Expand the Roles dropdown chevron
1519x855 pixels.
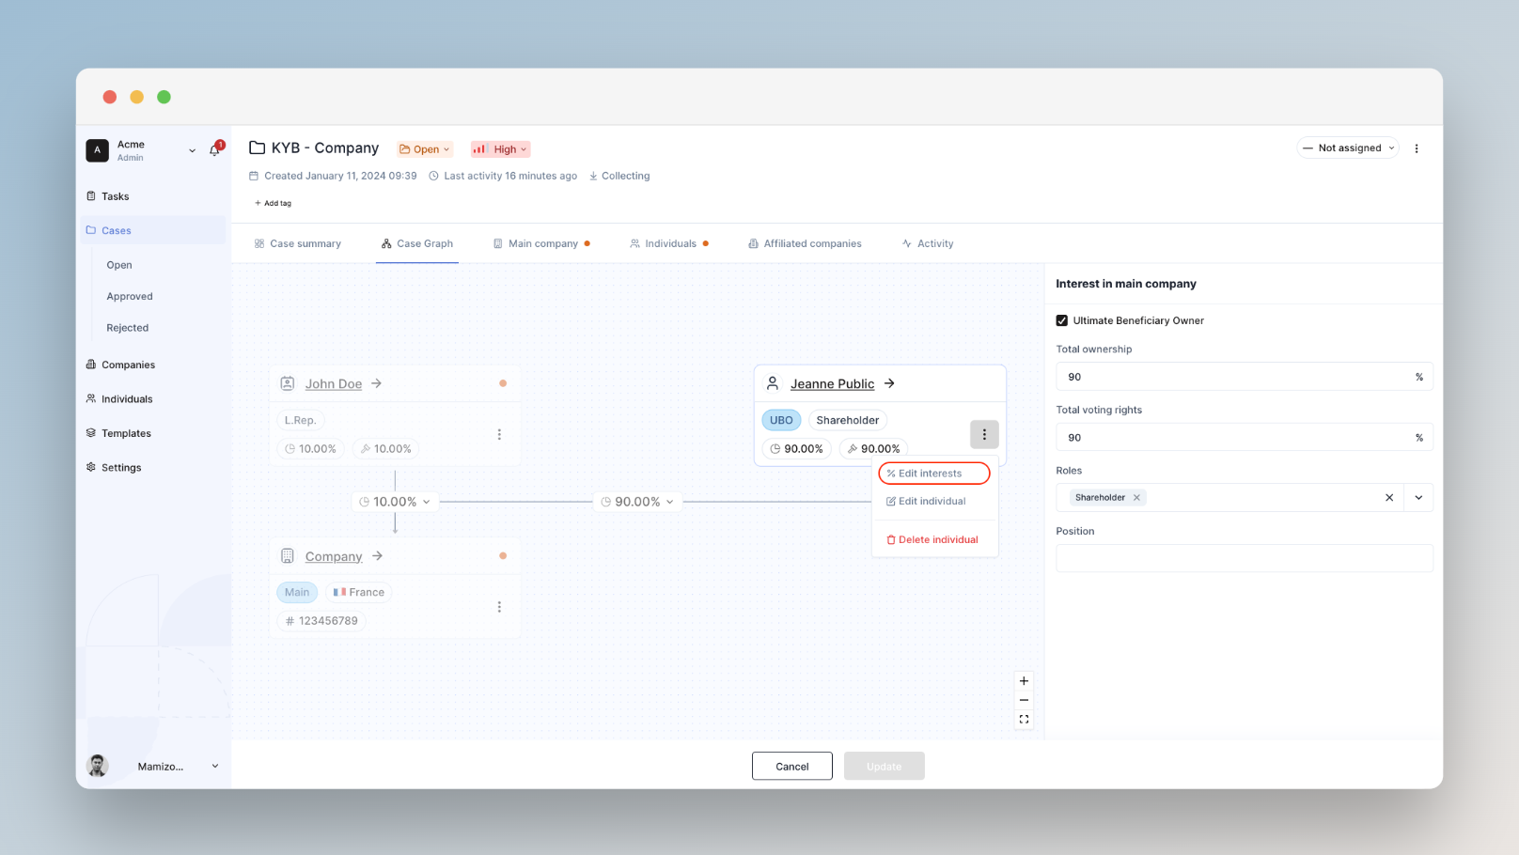(x=1418, y=498)
